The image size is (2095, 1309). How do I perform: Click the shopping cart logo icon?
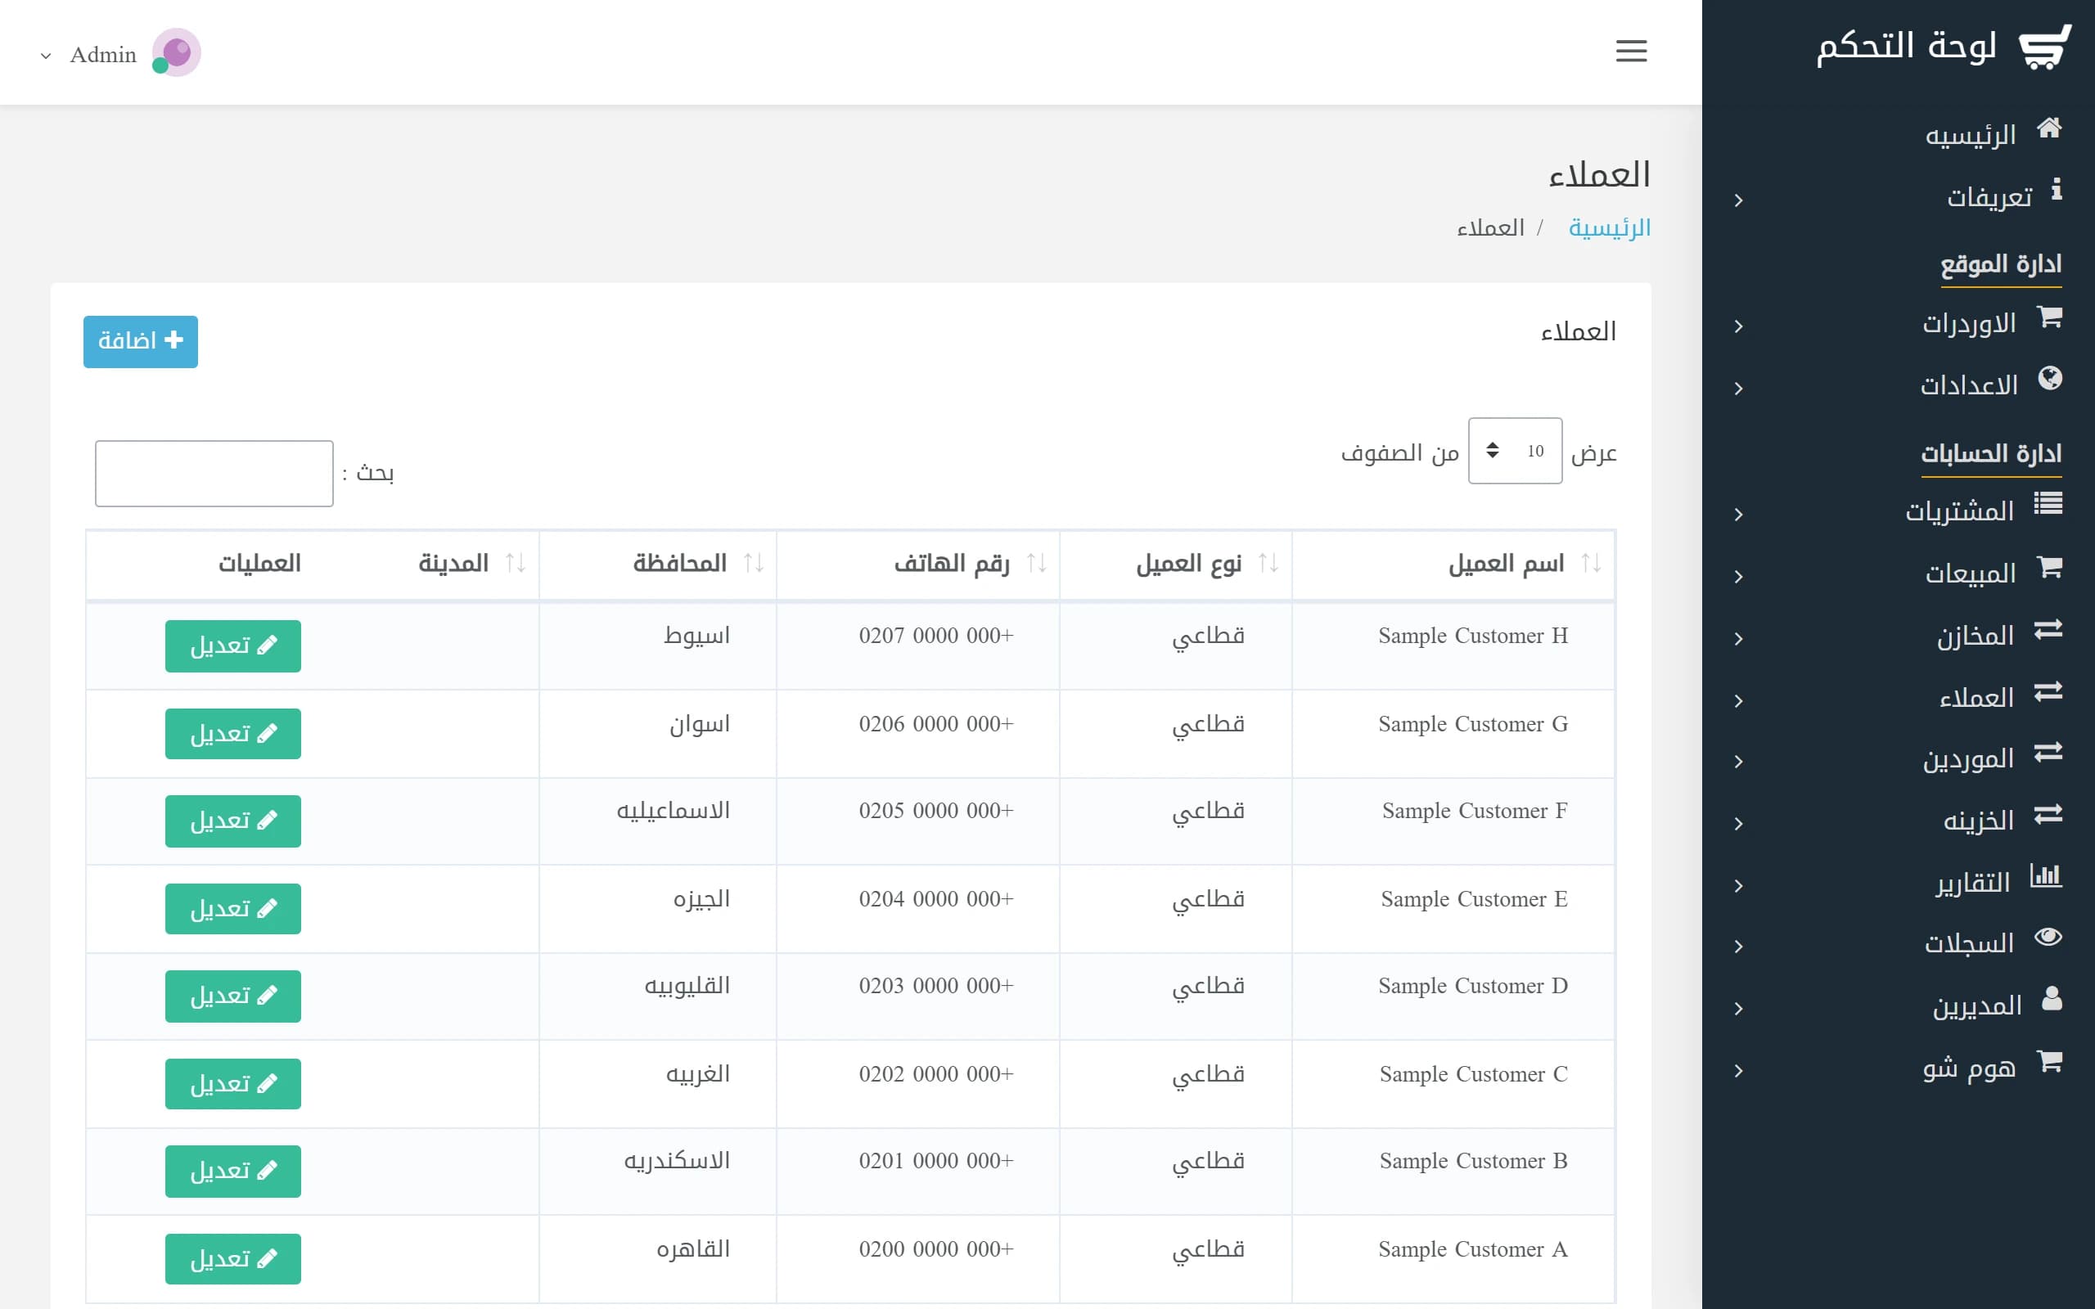tap(2045, 46)
